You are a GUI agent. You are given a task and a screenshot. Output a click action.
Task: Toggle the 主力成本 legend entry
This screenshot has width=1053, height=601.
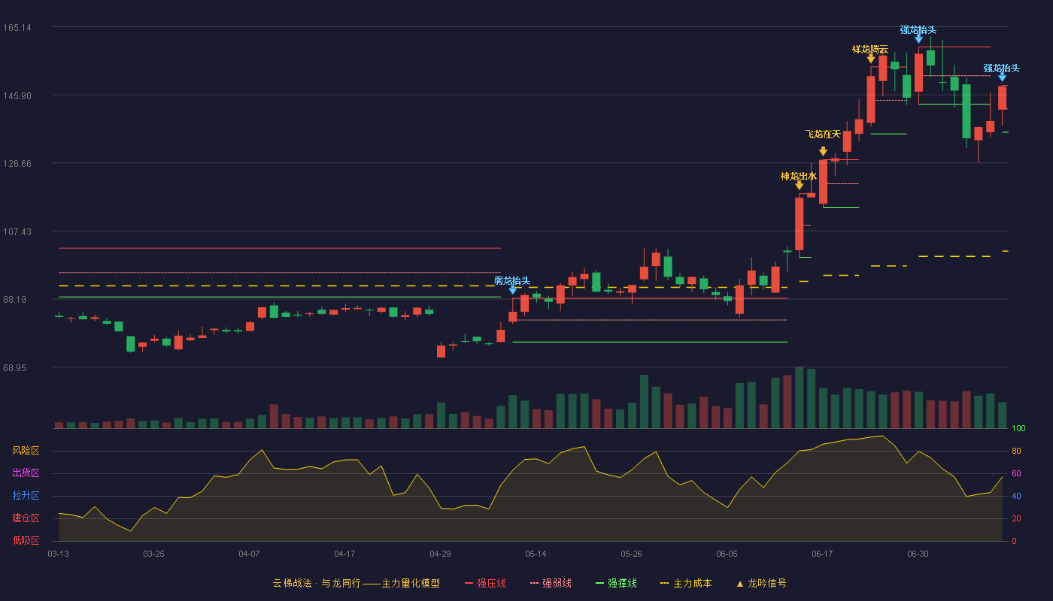(x=686, y=583)
